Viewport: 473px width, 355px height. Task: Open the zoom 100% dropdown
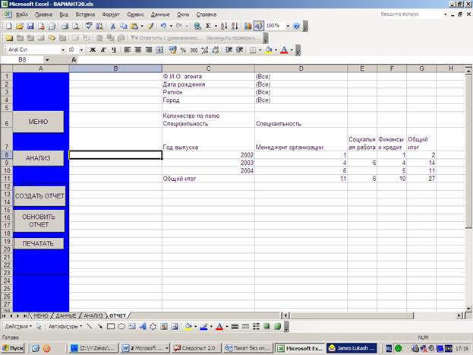tap(286, 26)
